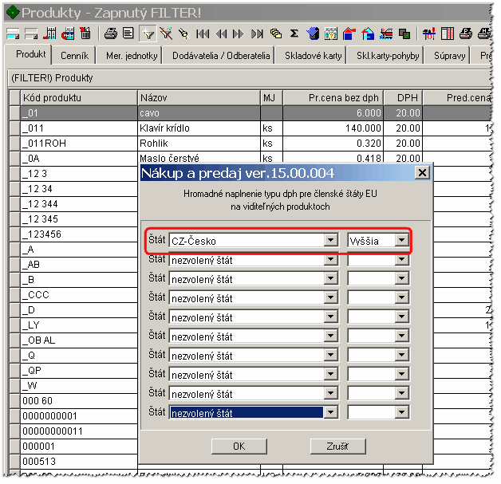The image size is (501, 484).
Task: Click the Sigma sum icon
Action: (294, 33)
